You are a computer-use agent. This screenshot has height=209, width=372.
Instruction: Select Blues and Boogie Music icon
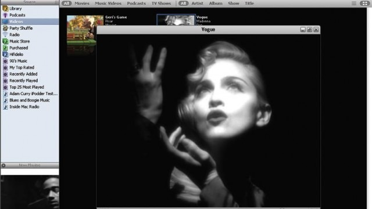[x=5, y=100]
